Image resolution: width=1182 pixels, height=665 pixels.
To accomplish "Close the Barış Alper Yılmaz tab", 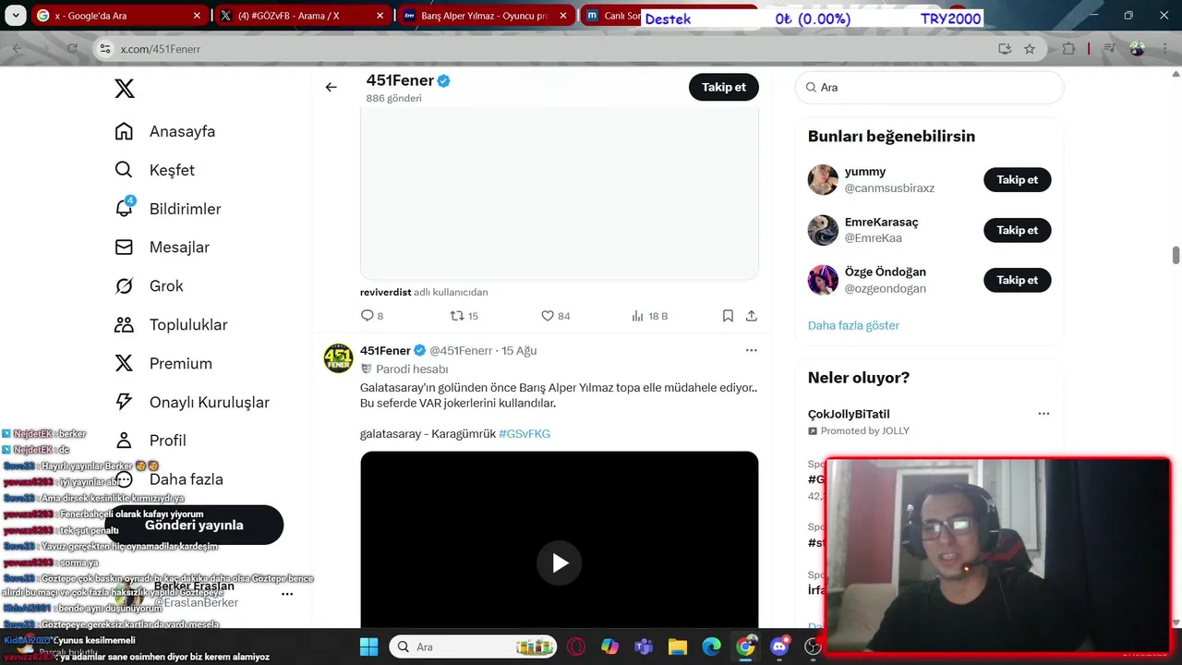I will coord(563,16).
